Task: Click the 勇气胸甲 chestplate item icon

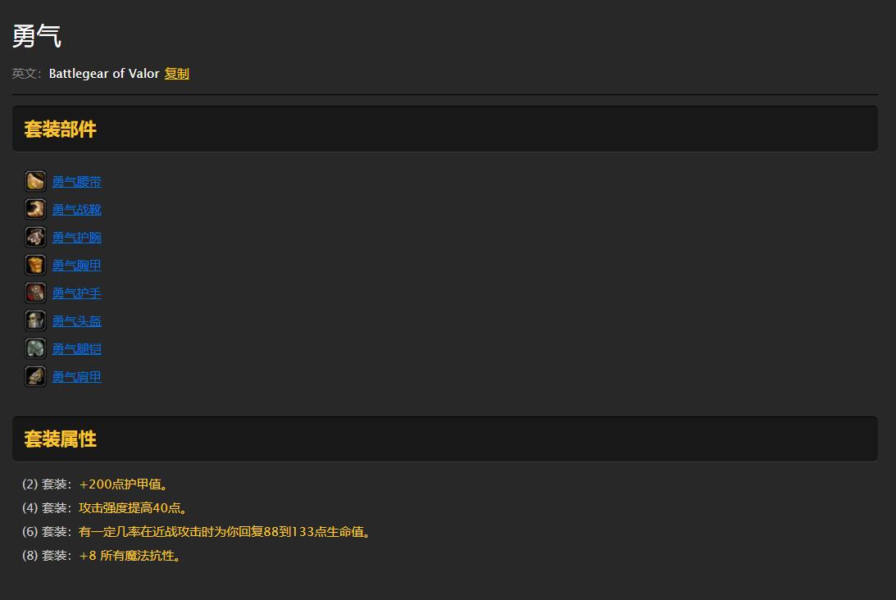Action: pos(35,265)
